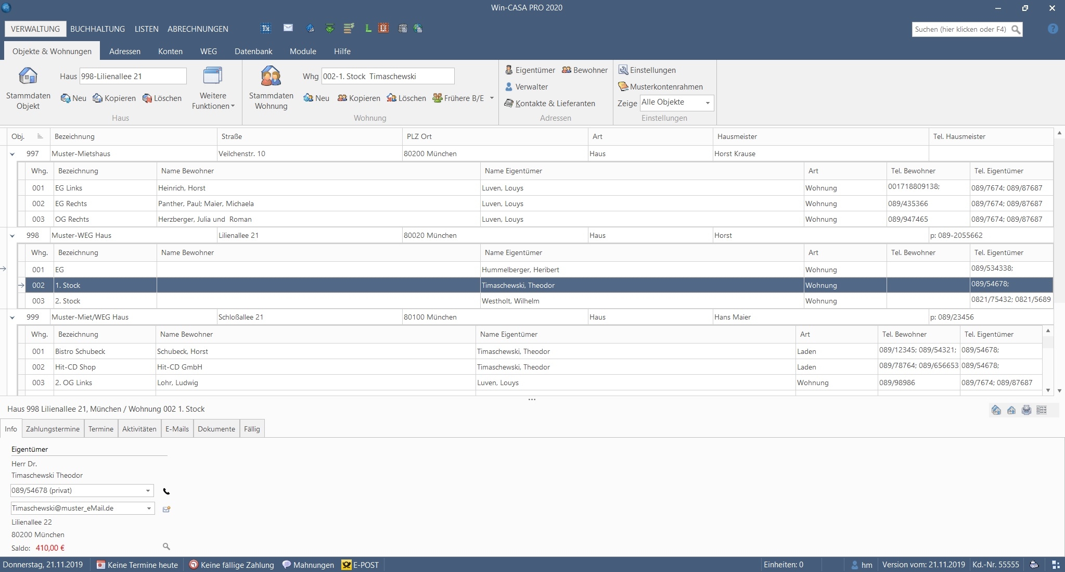Screen dimensions: 1065x572
Task: Open the Zahlungstermine tab
Action: coord(53,429)
